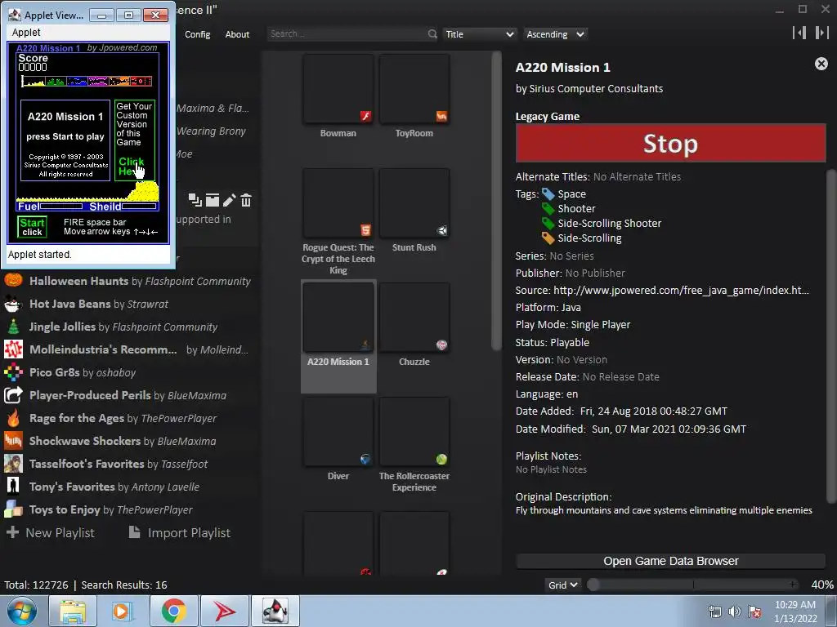Viewport: 837px width, 627px height.
Task: Click the pencil edit playlist icon
Action: tap(229, 200)
